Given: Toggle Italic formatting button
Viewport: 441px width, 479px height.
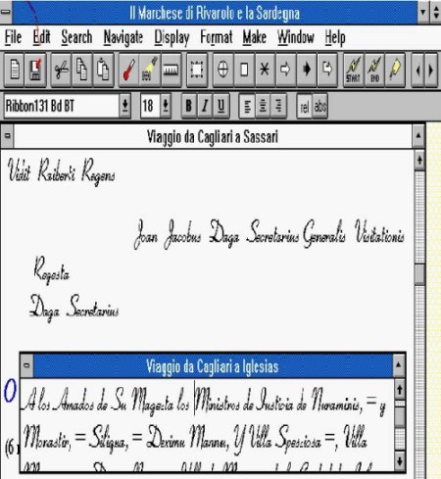Looking at the screenshot, I should click(205, 106).
